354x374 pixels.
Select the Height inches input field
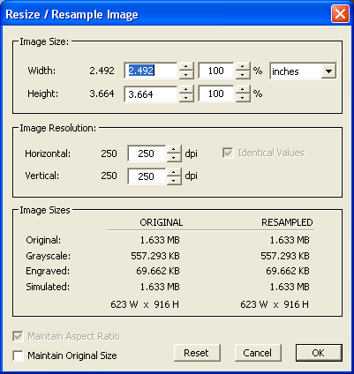click(151, 93)
